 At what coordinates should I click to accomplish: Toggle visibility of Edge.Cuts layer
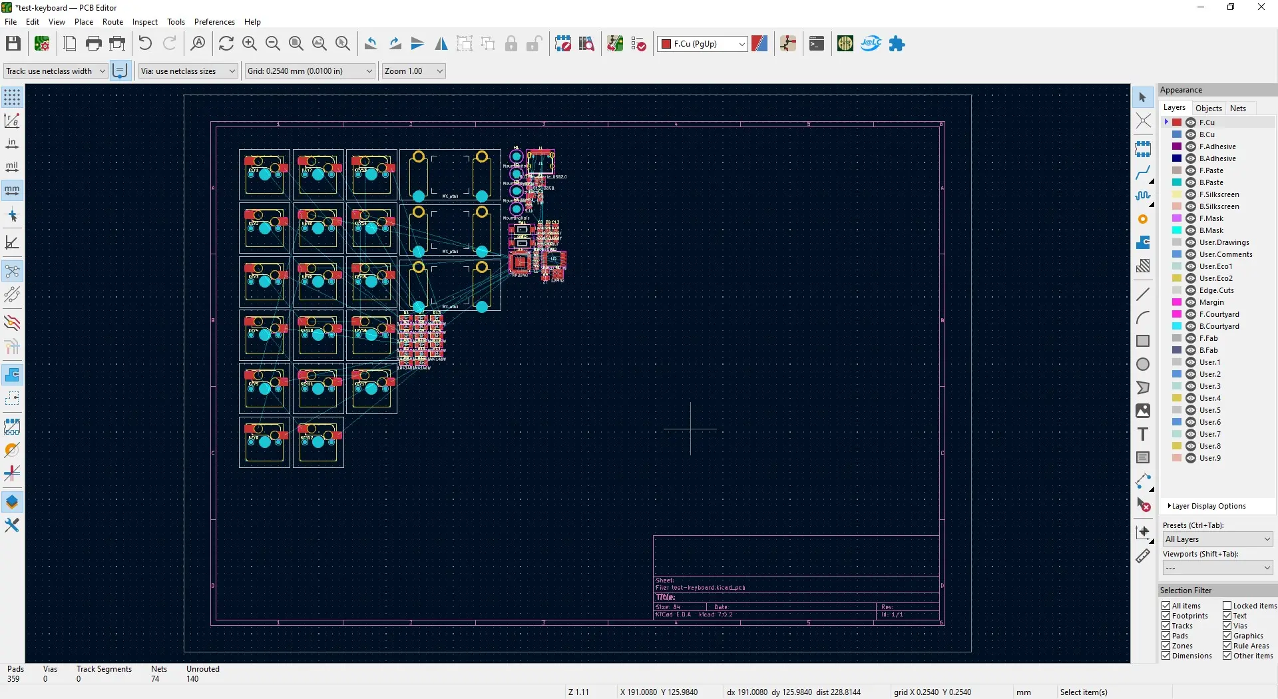pyautogui.click(x=1191, y=290)
